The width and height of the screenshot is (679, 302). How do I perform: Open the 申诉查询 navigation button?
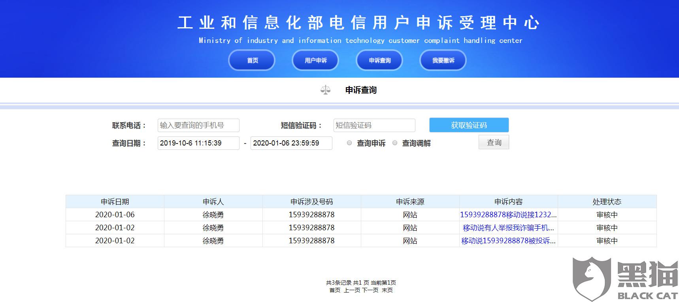[379, 60]
